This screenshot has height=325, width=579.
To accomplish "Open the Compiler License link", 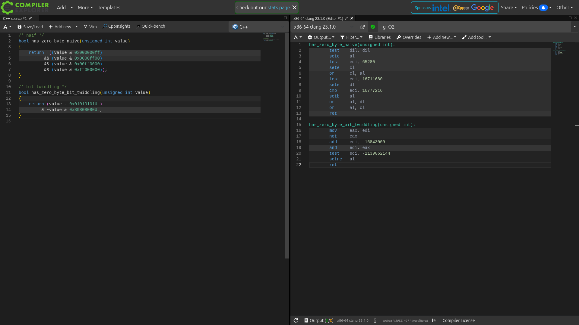I will coord(458,320).
